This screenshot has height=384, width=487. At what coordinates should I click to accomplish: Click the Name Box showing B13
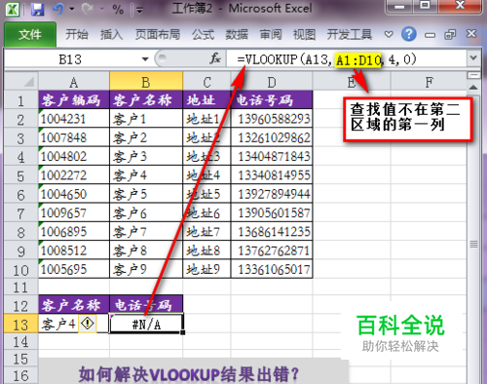(71, 59)
